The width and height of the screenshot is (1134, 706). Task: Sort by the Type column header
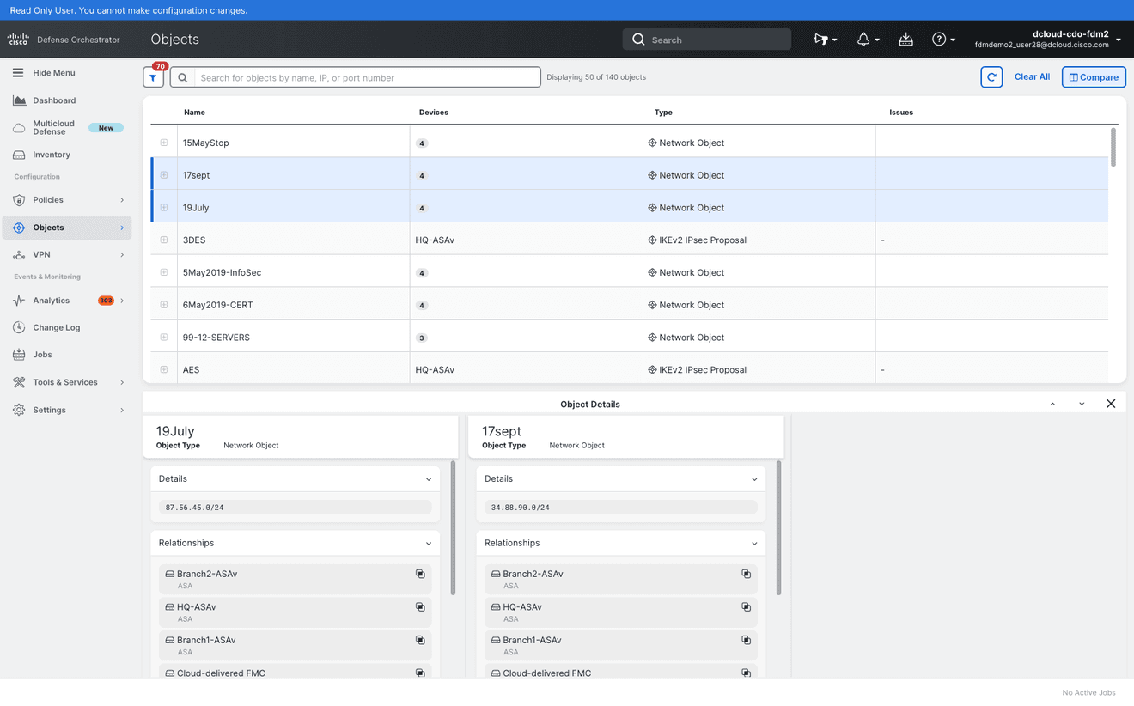(663, 113)
